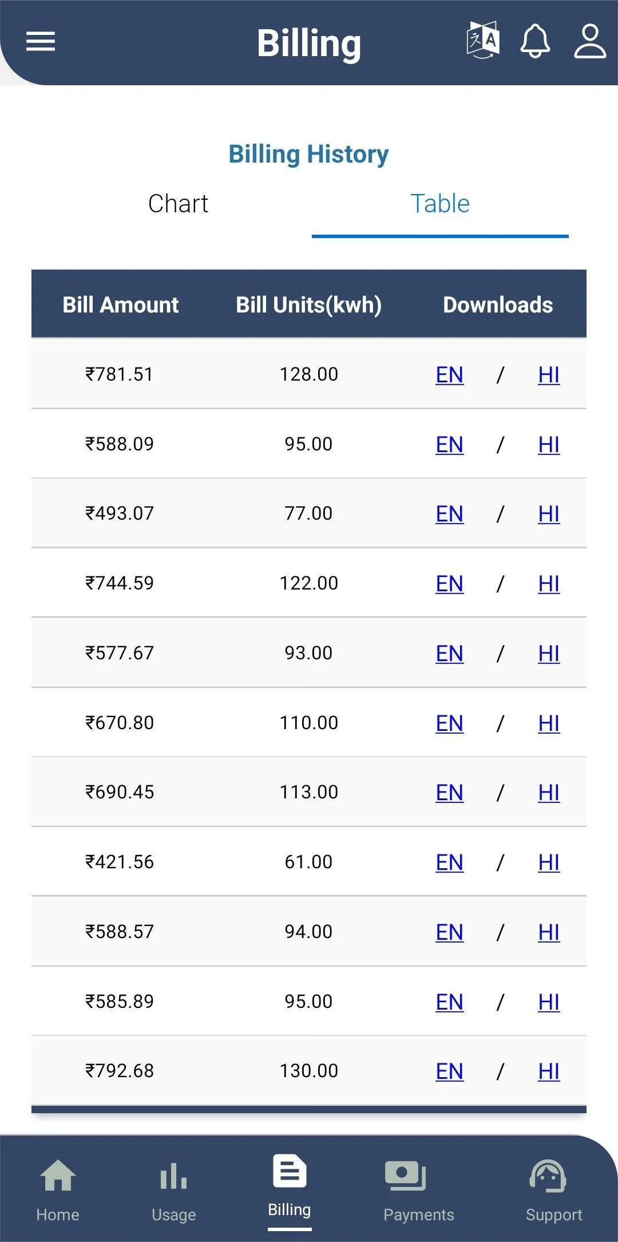This screenshot has width=618, height=1242.
Task: Open the hamburger menu
Action: 41,41
